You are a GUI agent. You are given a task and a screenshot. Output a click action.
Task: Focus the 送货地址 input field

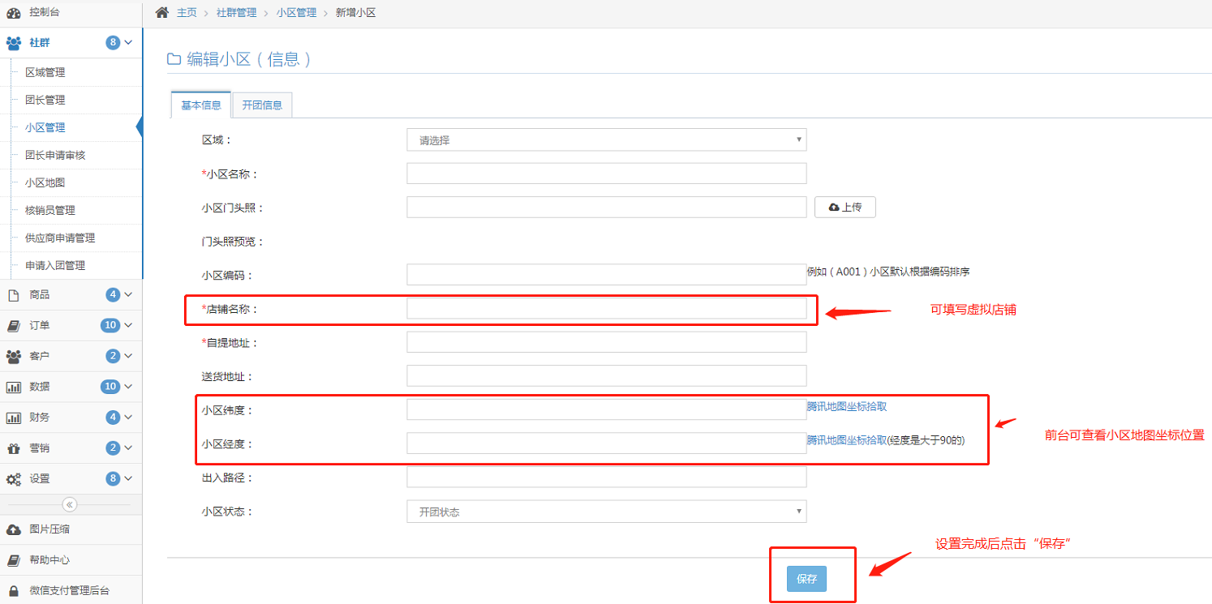[607, 375]
